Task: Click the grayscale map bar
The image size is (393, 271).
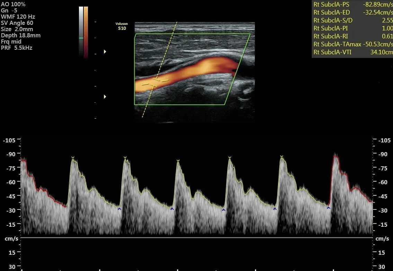Action: (81, 32)
